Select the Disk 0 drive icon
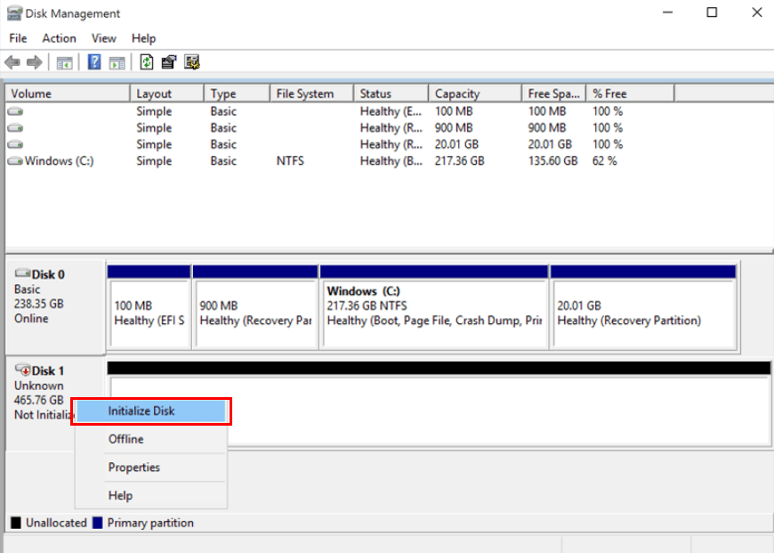 [23, 273]
